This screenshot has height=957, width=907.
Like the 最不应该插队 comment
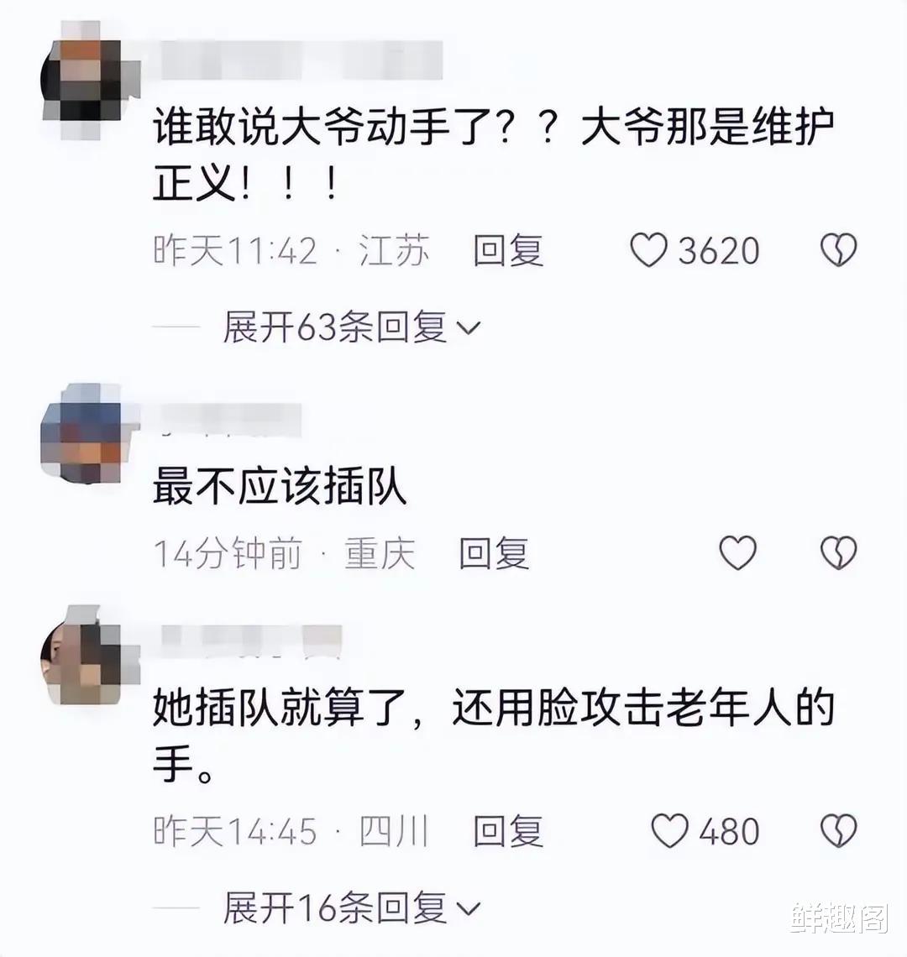coord(738,553)
